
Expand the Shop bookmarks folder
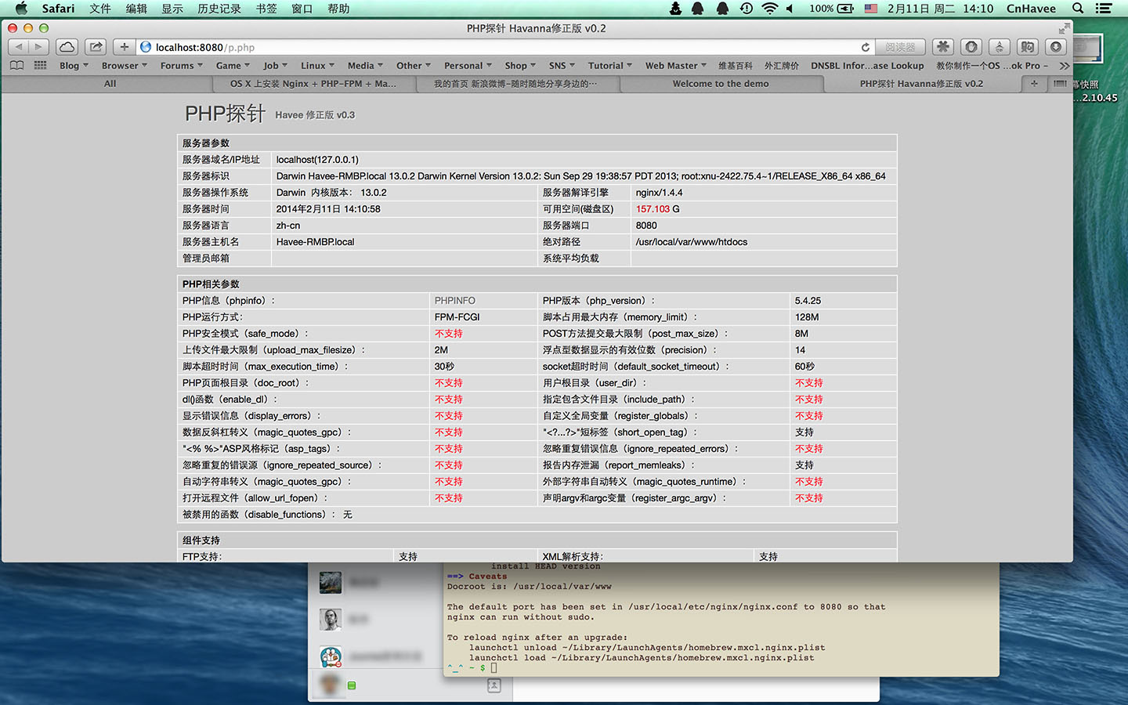click(520, 66)
